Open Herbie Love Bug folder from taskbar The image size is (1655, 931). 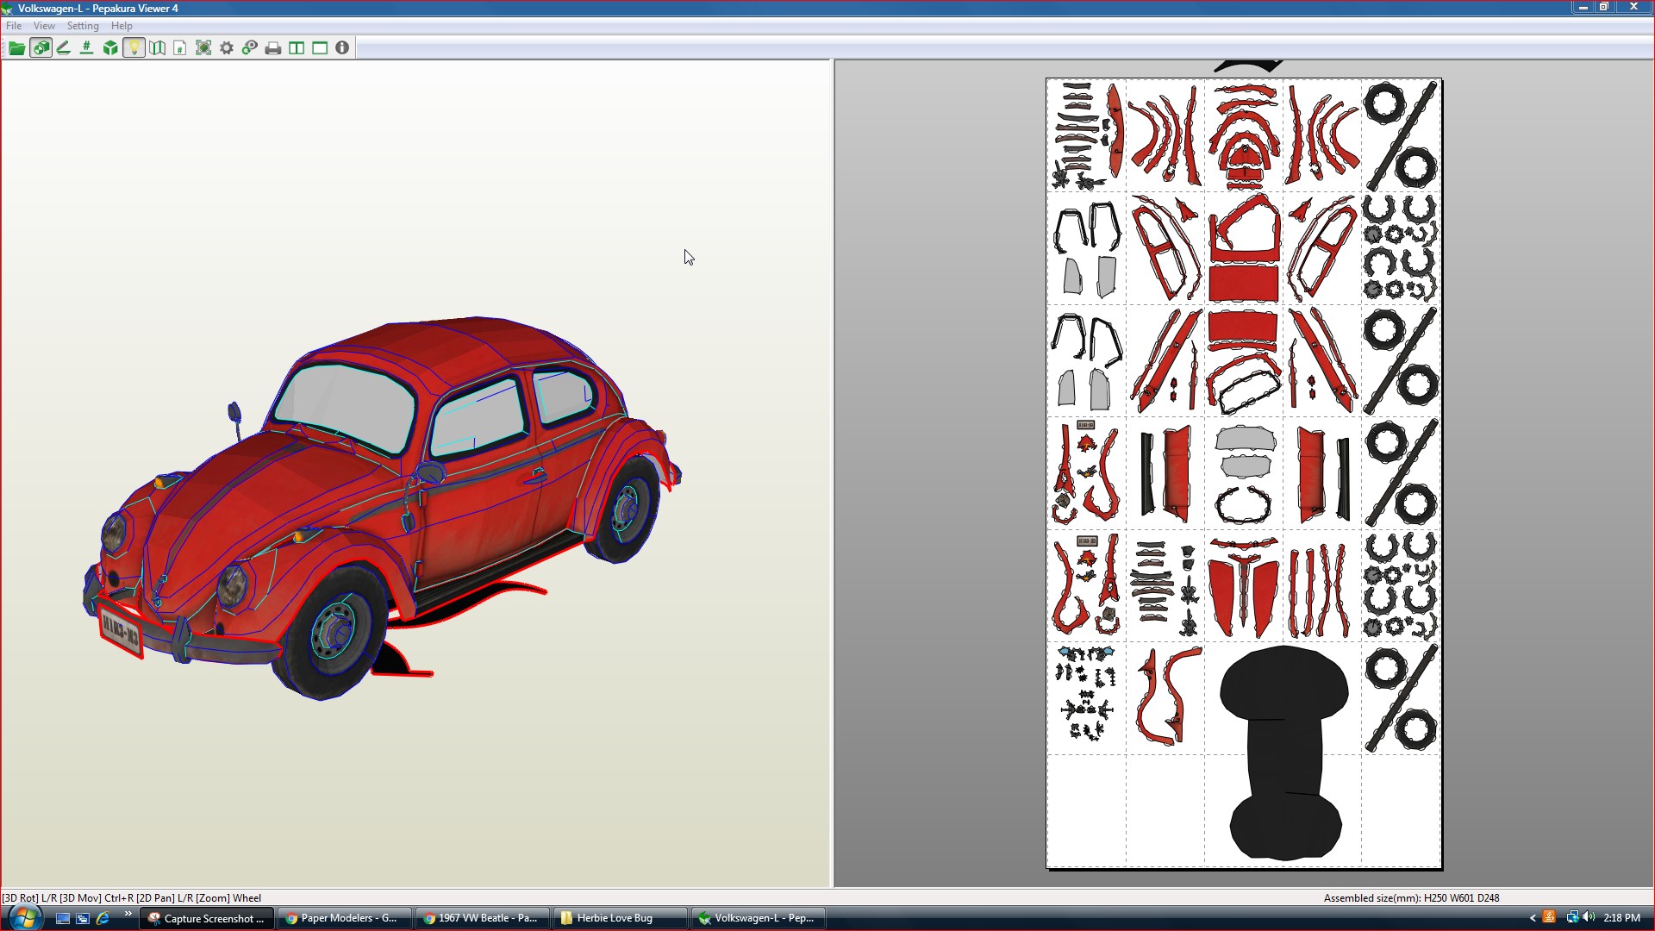(621, 918)
